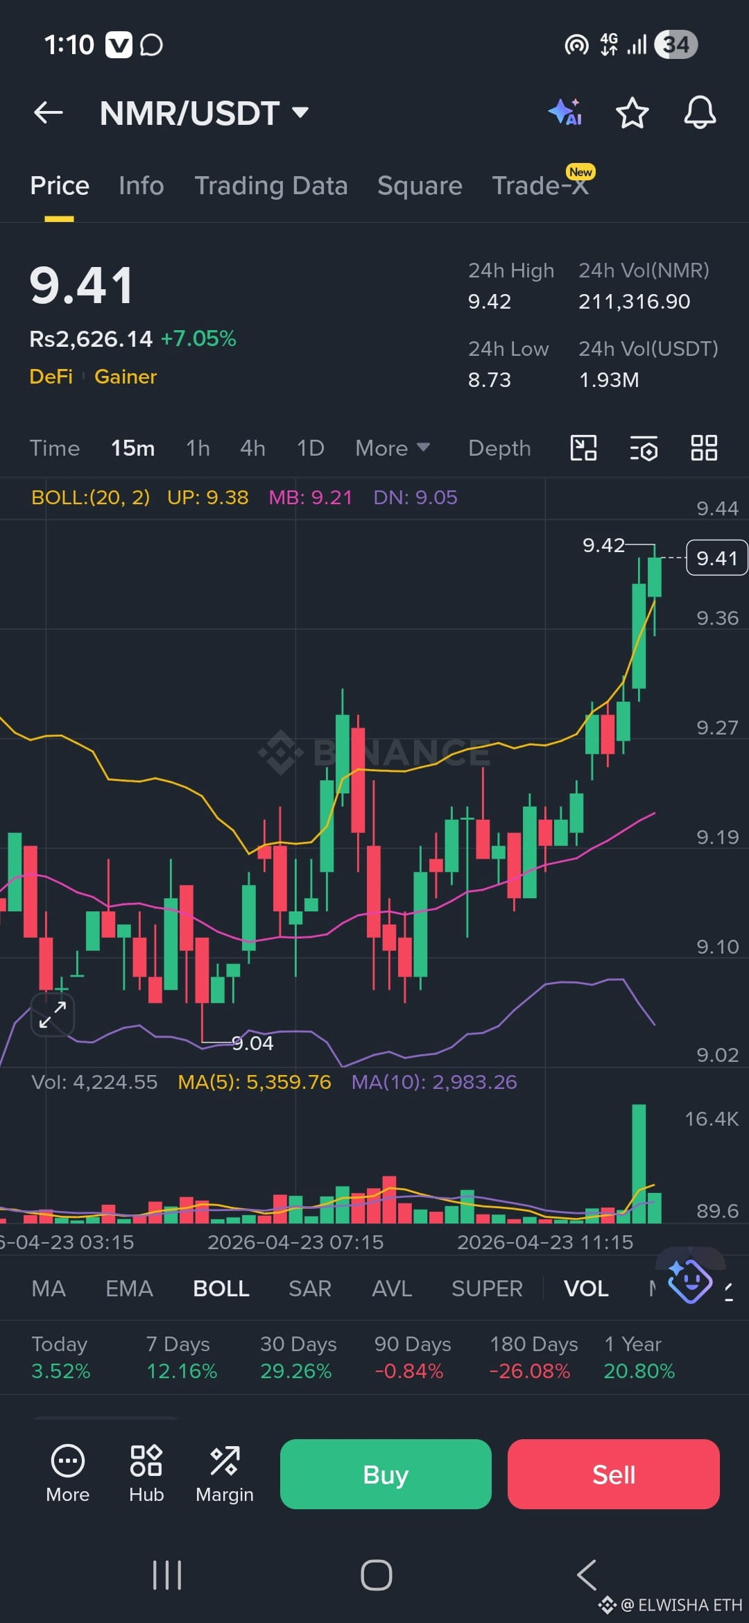Open the Square tab
Screen dimensions: 749x1623
420,186
